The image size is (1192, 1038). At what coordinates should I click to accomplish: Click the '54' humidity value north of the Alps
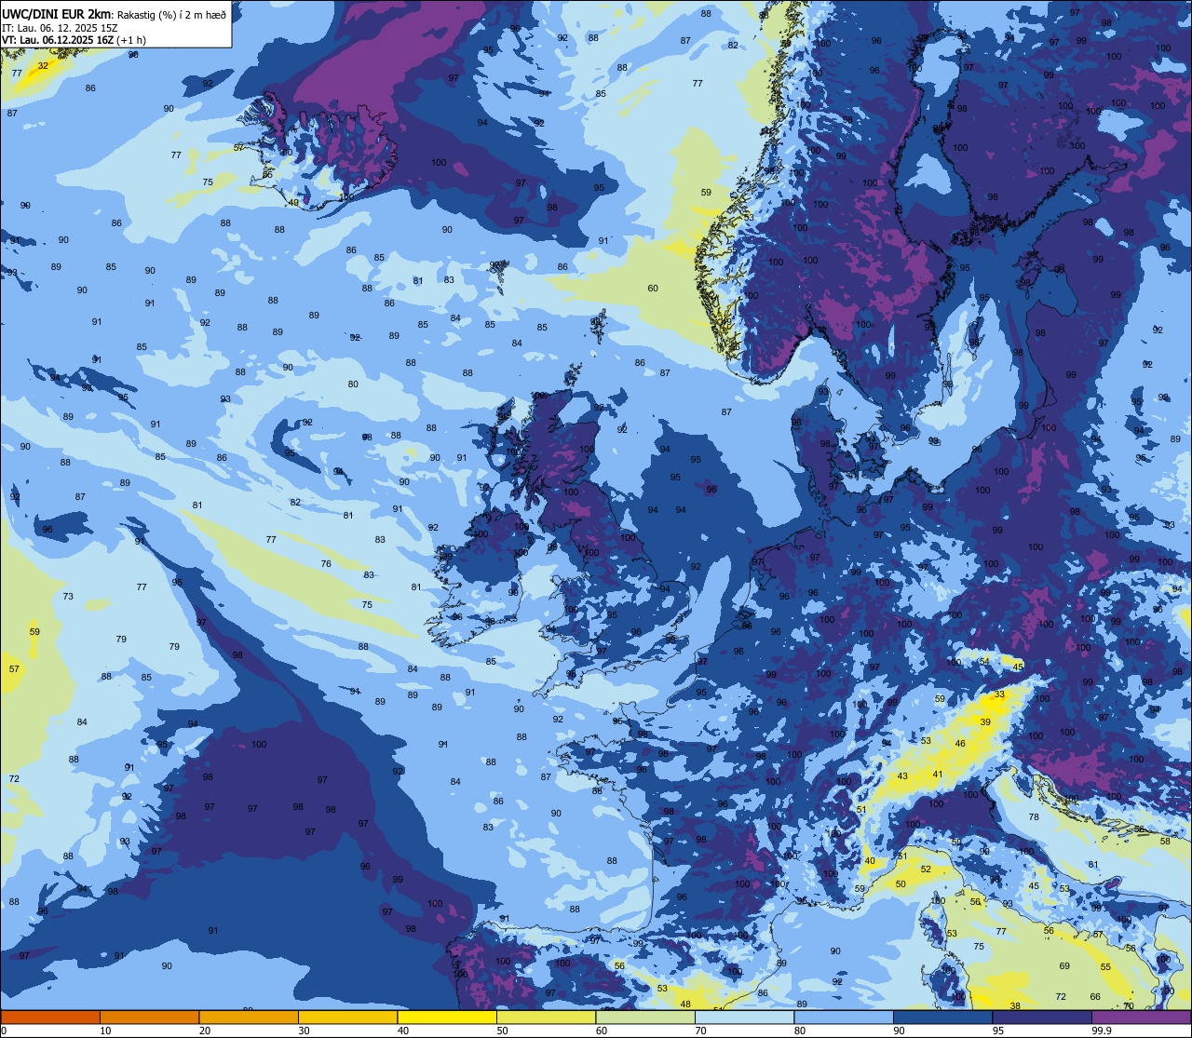pyautogui.click(x=984, y=662)
